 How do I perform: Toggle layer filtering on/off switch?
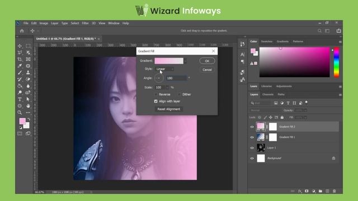click(x=307, y=102)
